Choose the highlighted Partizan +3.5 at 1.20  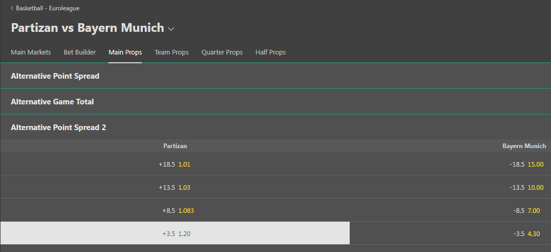point(175,233)
